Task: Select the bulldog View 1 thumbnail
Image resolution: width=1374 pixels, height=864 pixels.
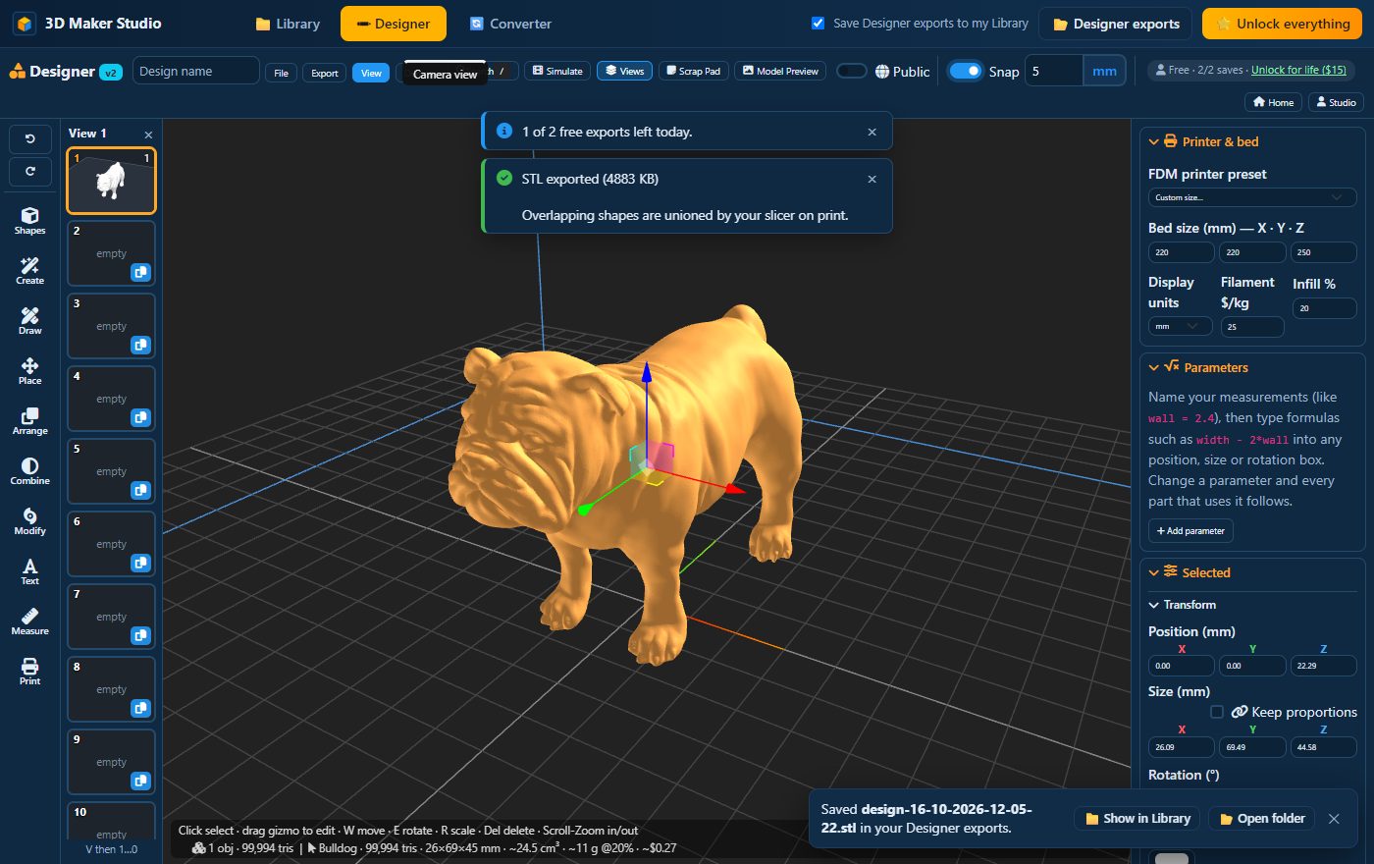Action: [111, 181]
